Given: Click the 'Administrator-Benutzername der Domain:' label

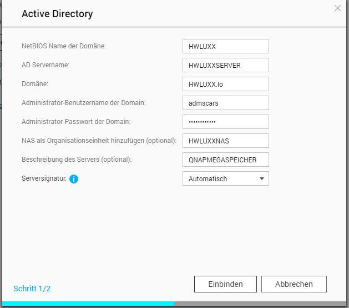Looking at the screenshot, I should tap(84, 103).
